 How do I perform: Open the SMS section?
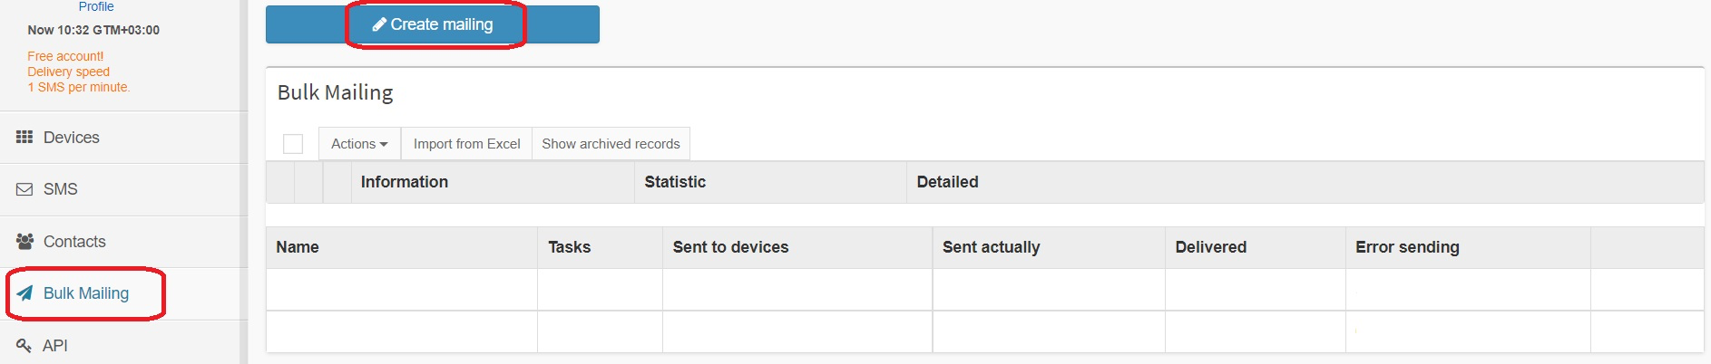[60, 189]
